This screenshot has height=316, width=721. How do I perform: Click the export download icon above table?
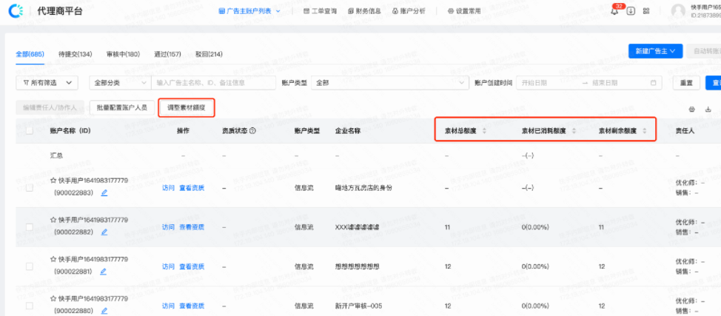pos(708,110)
